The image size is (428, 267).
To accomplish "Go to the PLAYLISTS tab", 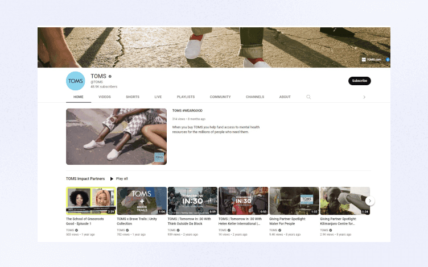I will coord(186,97).
